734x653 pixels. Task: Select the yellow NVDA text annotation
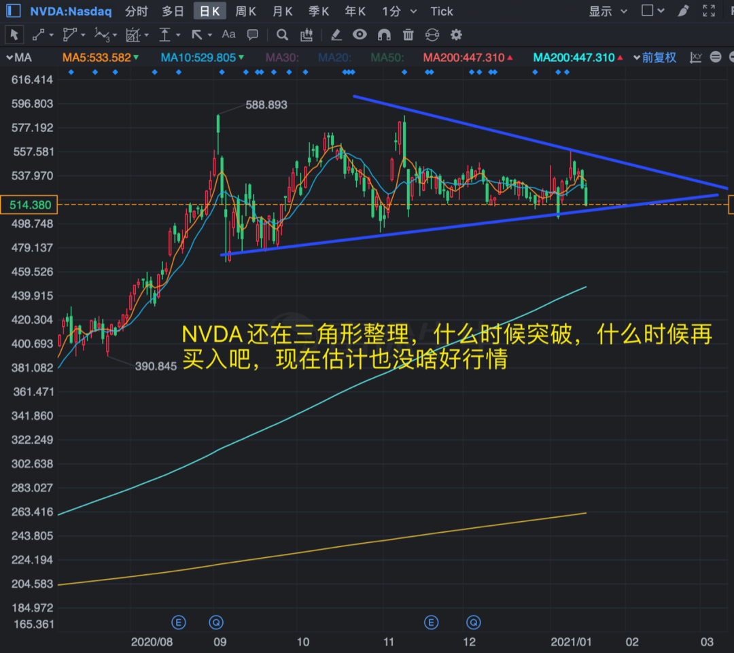[447, 347]
